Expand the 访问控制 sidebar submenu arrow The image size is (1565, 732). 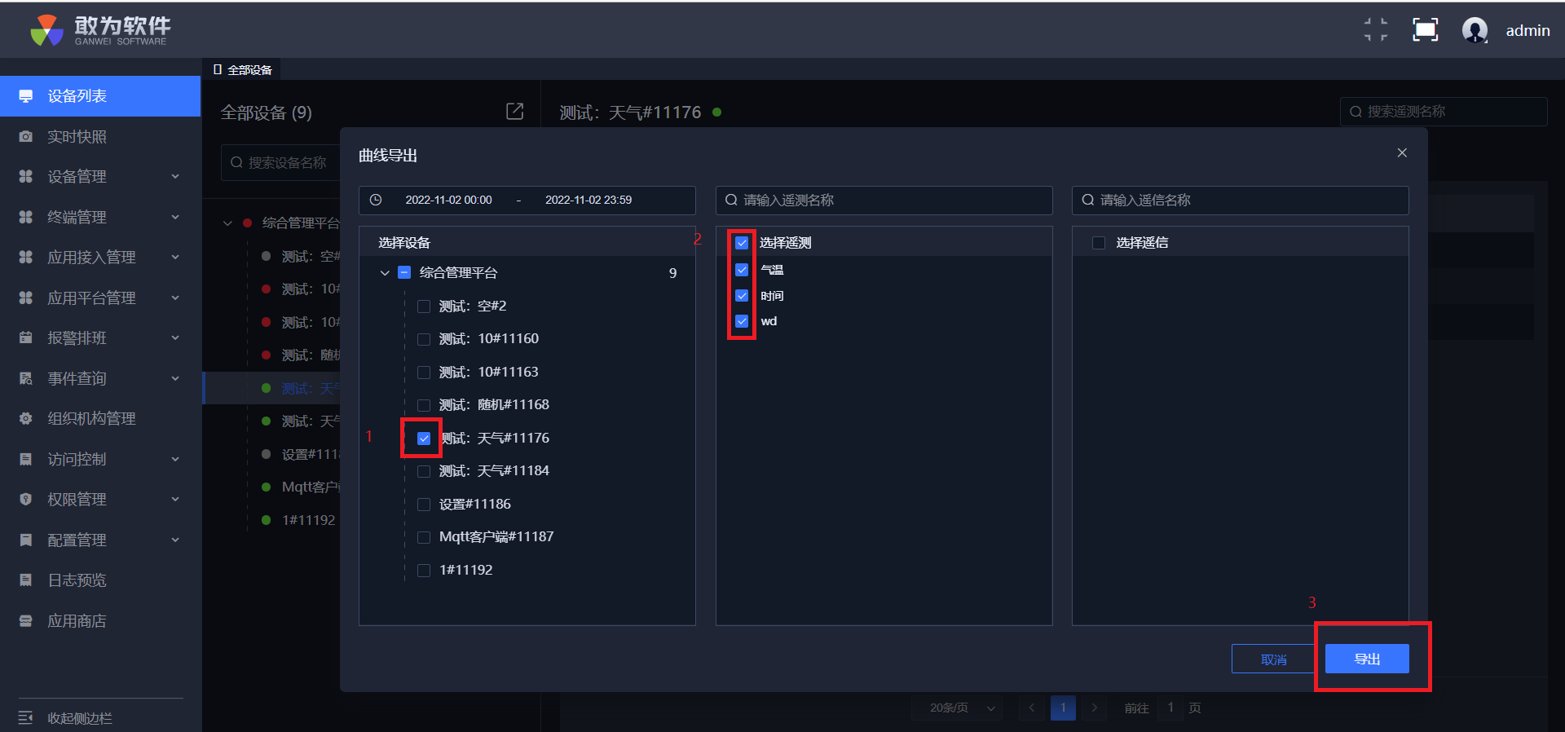(175, 460)
